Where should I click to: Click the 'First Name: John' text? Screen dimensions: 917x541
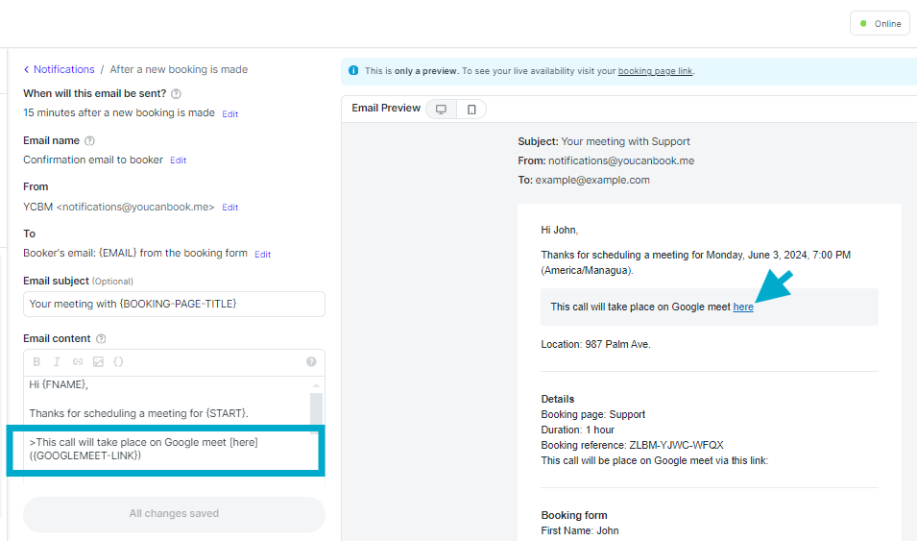coord(580,530)
